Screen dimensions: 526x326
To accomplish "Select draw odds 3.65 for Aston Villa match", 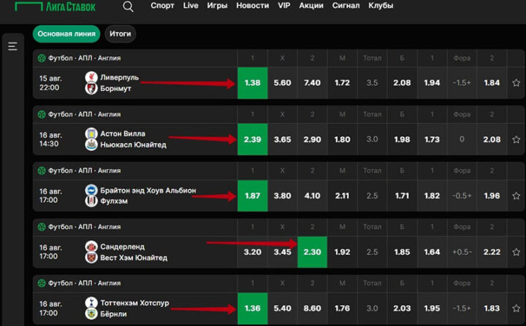I will [282, 139].
